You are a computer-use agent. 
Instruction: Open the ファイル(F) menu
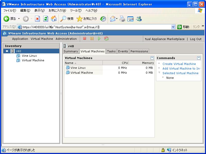(x=10, y=11)
